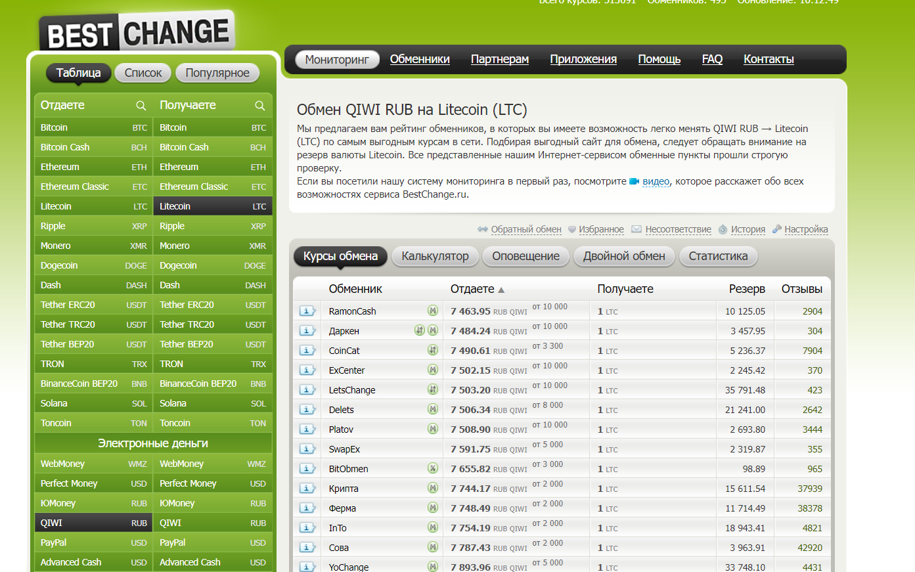The width and height of the screenshot is (915, 572).
Task: Click the M badge in the Platov row
Action: (x=433, y=429)
